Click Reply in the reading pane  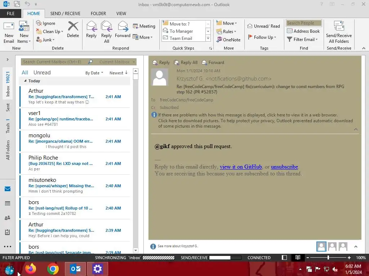pyautogui.click(x=161, y=63)
